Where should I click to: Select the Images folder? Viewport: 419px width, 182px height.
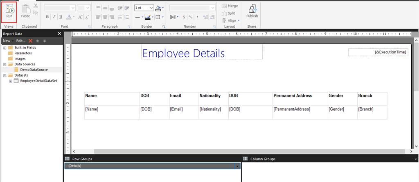20,59
